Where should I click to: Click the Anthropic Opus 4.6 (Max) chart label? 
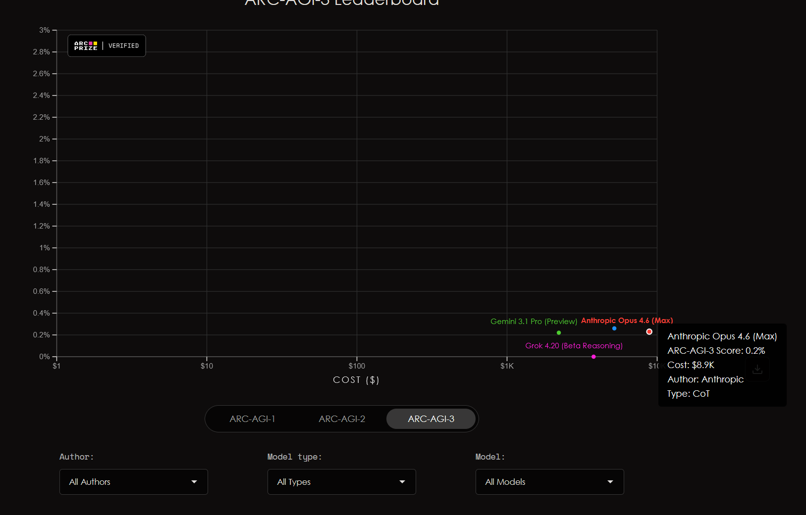627,321
